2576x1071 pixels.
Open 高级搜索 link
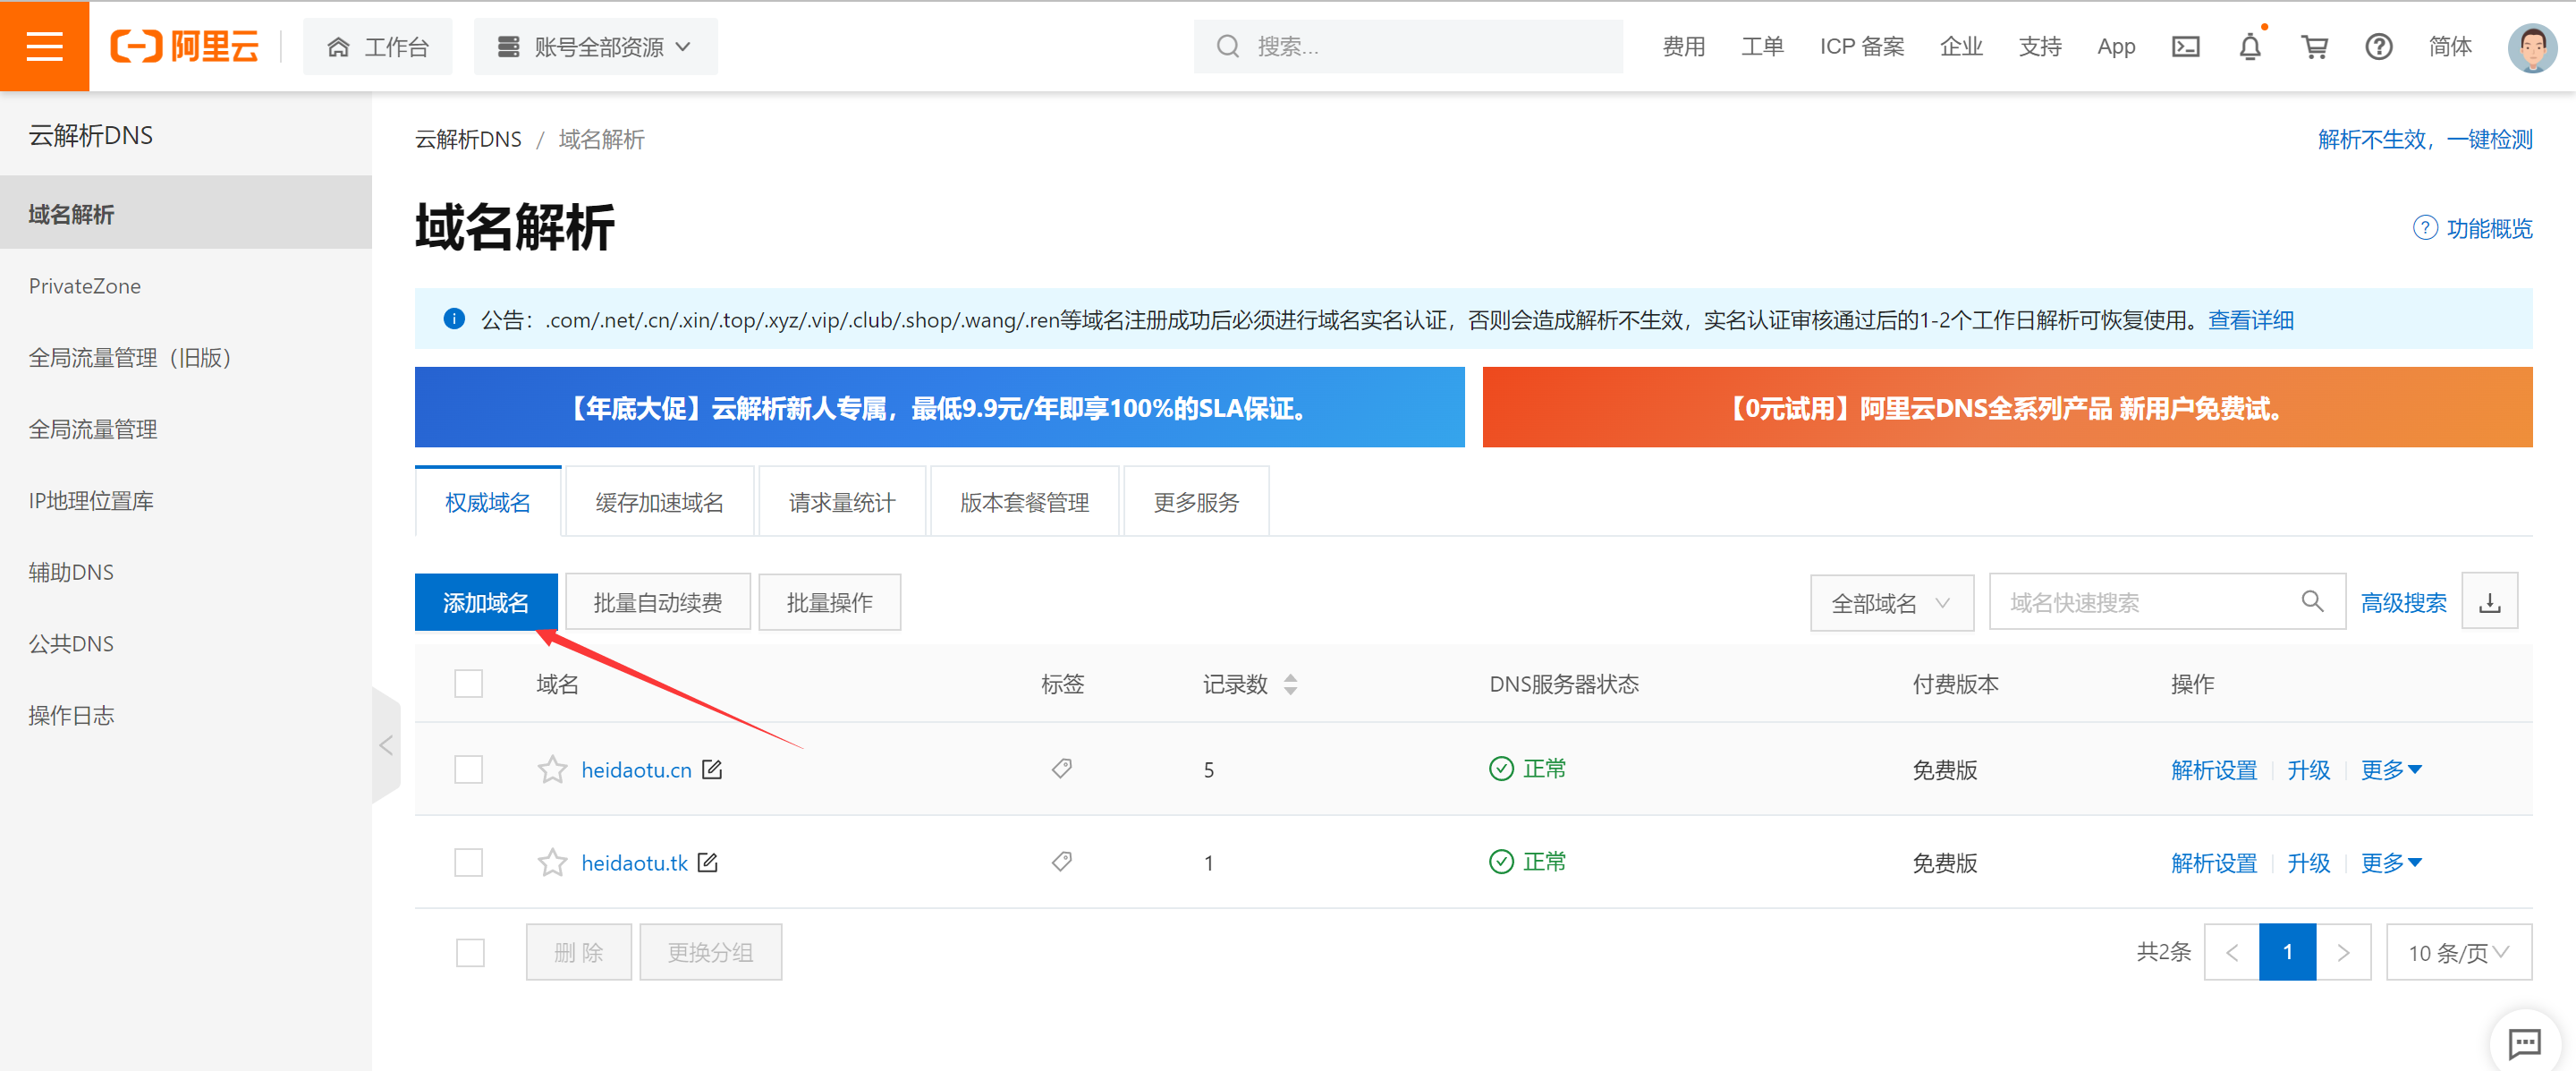[x=2403, y=602]
